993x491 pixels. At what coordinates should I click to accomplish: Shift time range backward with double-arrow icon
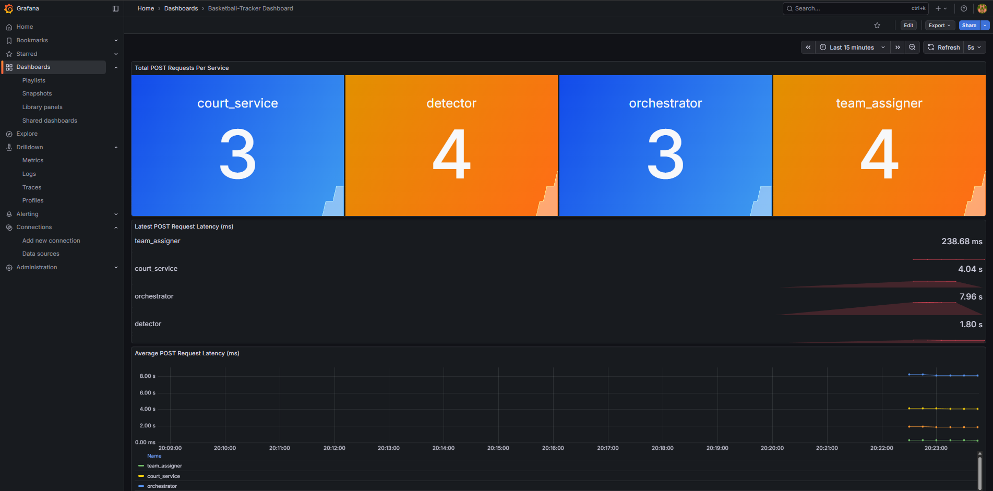(808, 47)
